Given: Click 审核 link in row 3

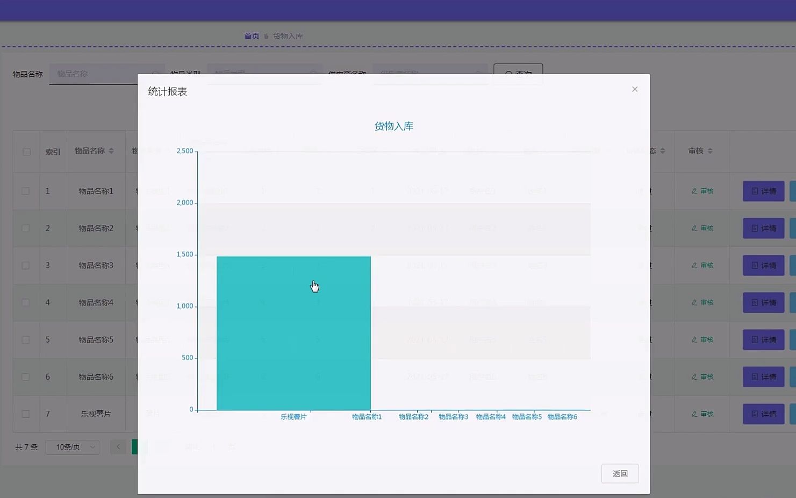Looking at the screenshot, I should pos(702,265).
